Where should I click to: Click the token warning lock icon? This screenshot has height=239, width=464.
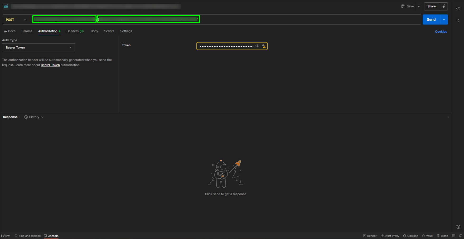pyautogui.click(x=263, y=46)
